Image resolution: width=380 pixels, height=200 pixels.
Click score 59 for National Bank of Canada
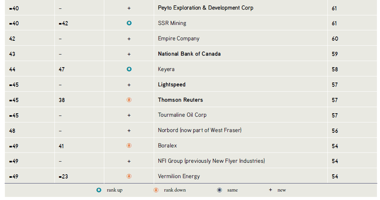pyautogui.click(x=335, y=54)
